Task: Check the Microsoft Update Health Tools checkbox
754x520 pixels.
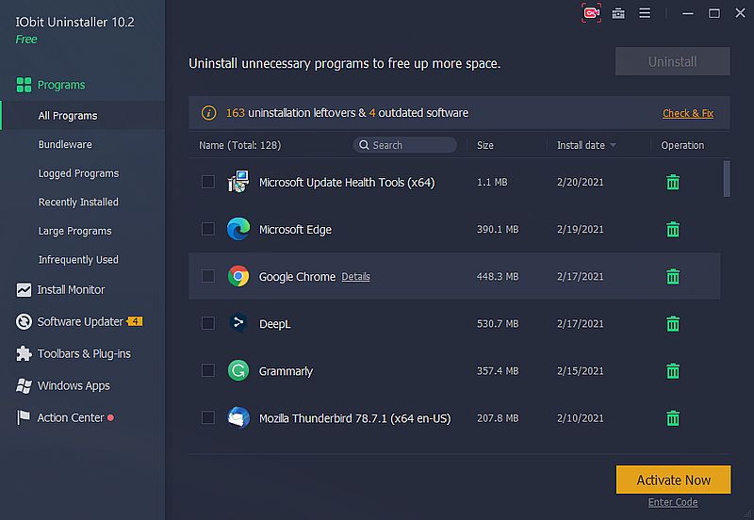Action: click(x=208, y=182)
